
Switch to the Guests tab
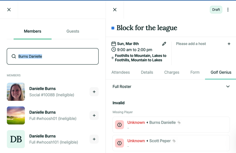tap(73, 31)
